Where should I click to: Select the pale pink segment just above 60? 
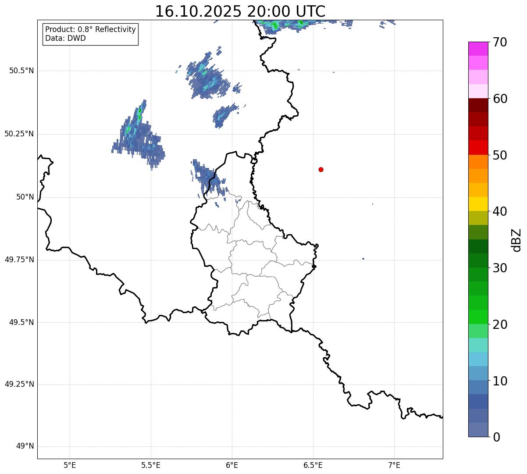click(x=478, y=91)
